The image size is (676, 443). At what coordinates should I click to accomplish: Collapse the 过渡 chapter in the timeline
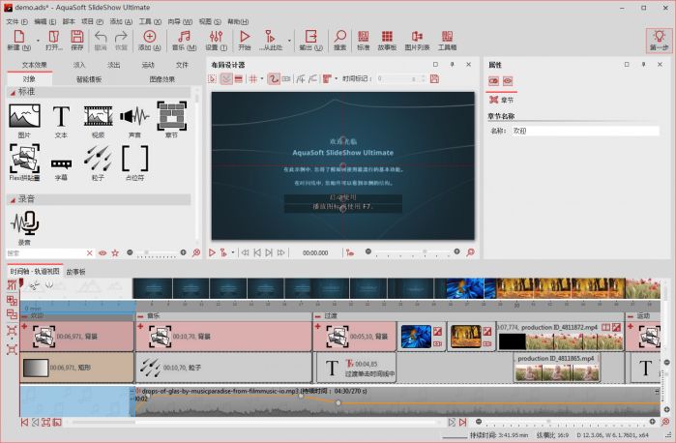click(318, 316)
